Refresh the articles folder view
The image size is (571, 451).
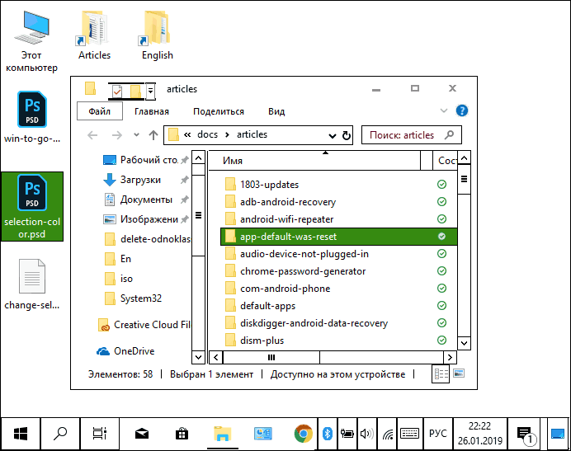coord(346,135)
